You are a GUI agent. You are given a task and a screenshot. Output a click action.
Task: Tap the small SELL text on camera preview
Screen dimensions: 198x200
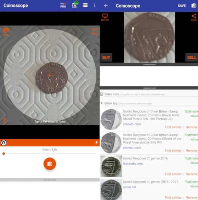pyautogui.click(x=94, y=34)
